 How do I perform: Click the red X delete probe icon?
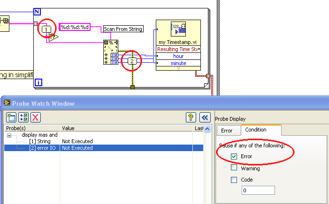click(36, 117)
